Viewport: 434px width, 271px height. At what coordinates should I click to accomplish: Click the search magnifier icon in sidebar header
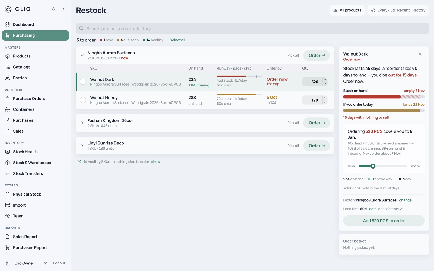(x=54, y=9)
